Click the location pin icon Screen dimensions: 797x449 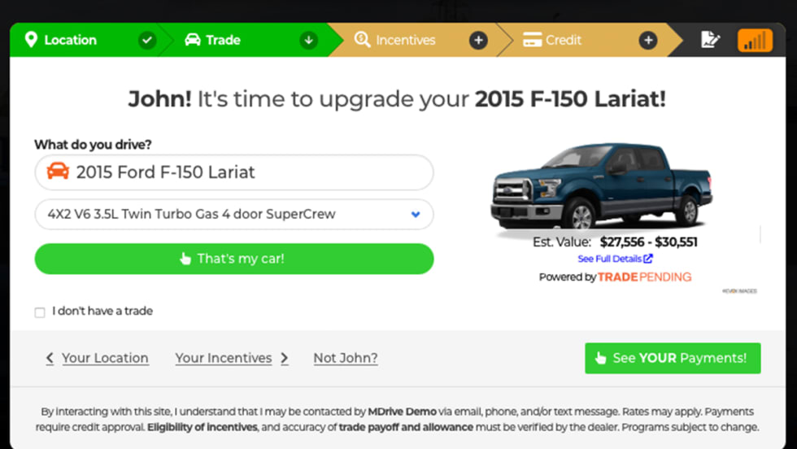[x=31, y=40]
